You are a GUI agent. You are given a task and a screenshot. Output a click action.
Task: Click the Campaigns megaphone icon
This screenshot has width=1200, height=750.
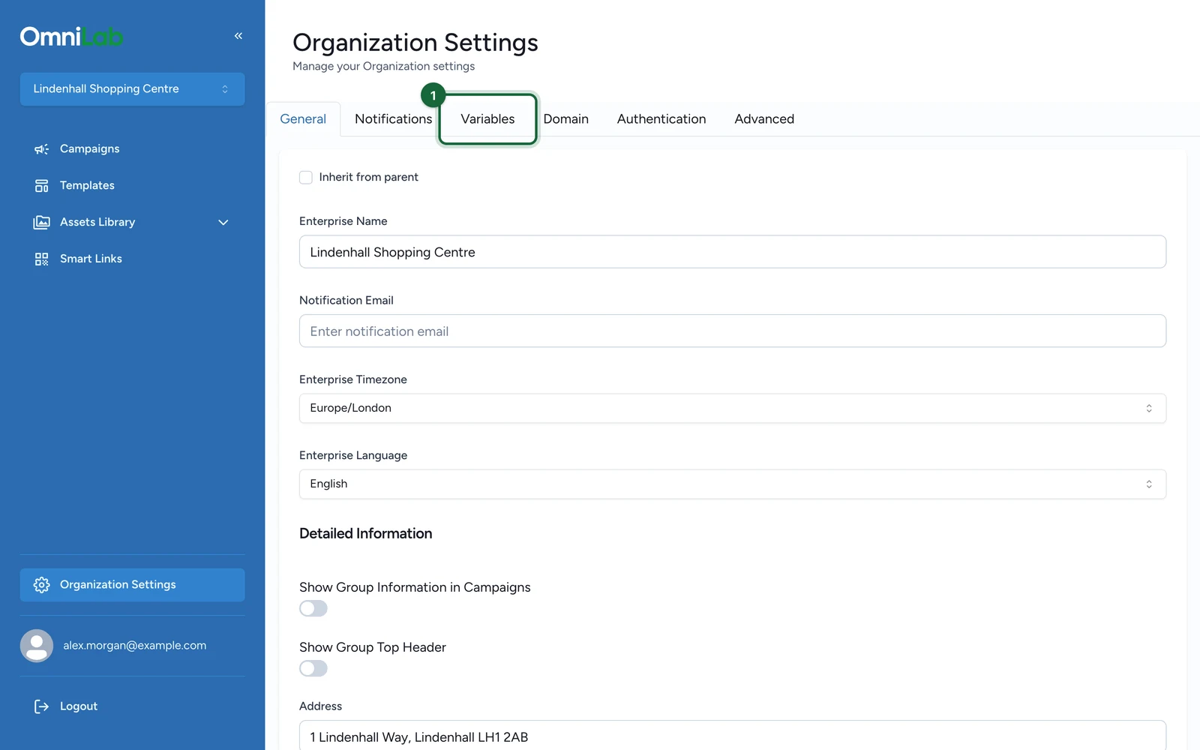pos(41,149)
